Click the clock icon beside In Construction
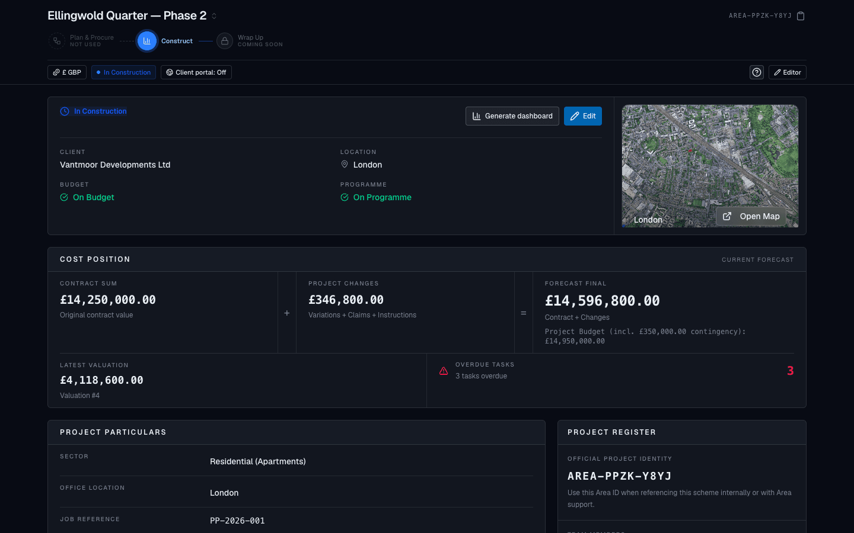Viewport: 854px width, 533px height. click(x=65, y=111)
